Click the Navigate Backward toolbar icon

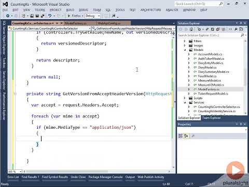[x=8, y=16]
